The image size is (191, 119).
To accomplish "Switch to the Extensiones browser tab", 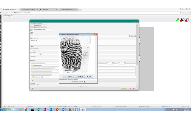I will [x=48, y=10].
